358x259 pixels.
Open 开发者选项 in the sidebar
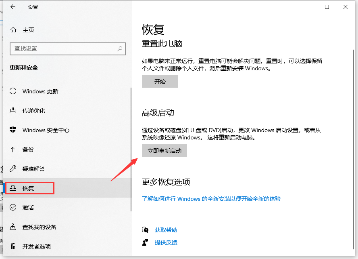click(x=67, y=246)
